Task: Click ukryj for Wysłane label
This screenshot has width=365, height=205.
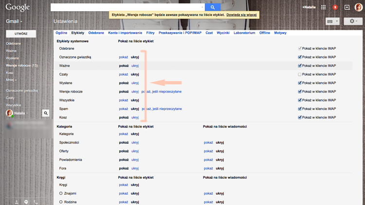Action: (x=135, y=83)
